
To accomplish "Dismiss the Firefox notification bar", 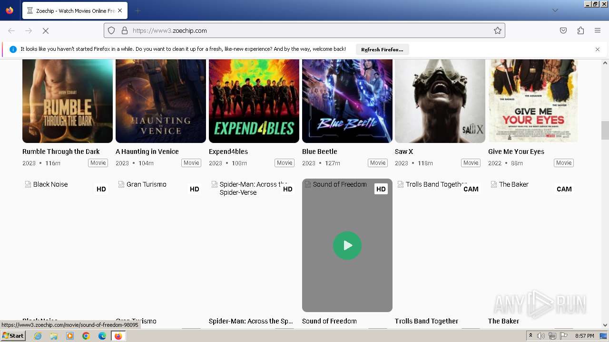I will 598,49.
